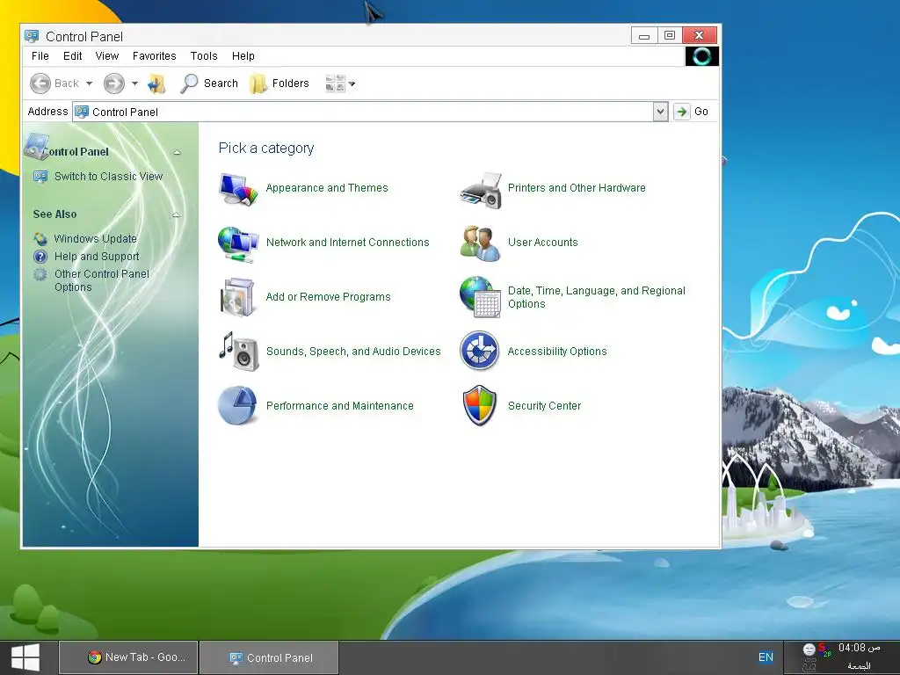
Task: Click the Forward arrow button
Action: (x=113, y=83)
